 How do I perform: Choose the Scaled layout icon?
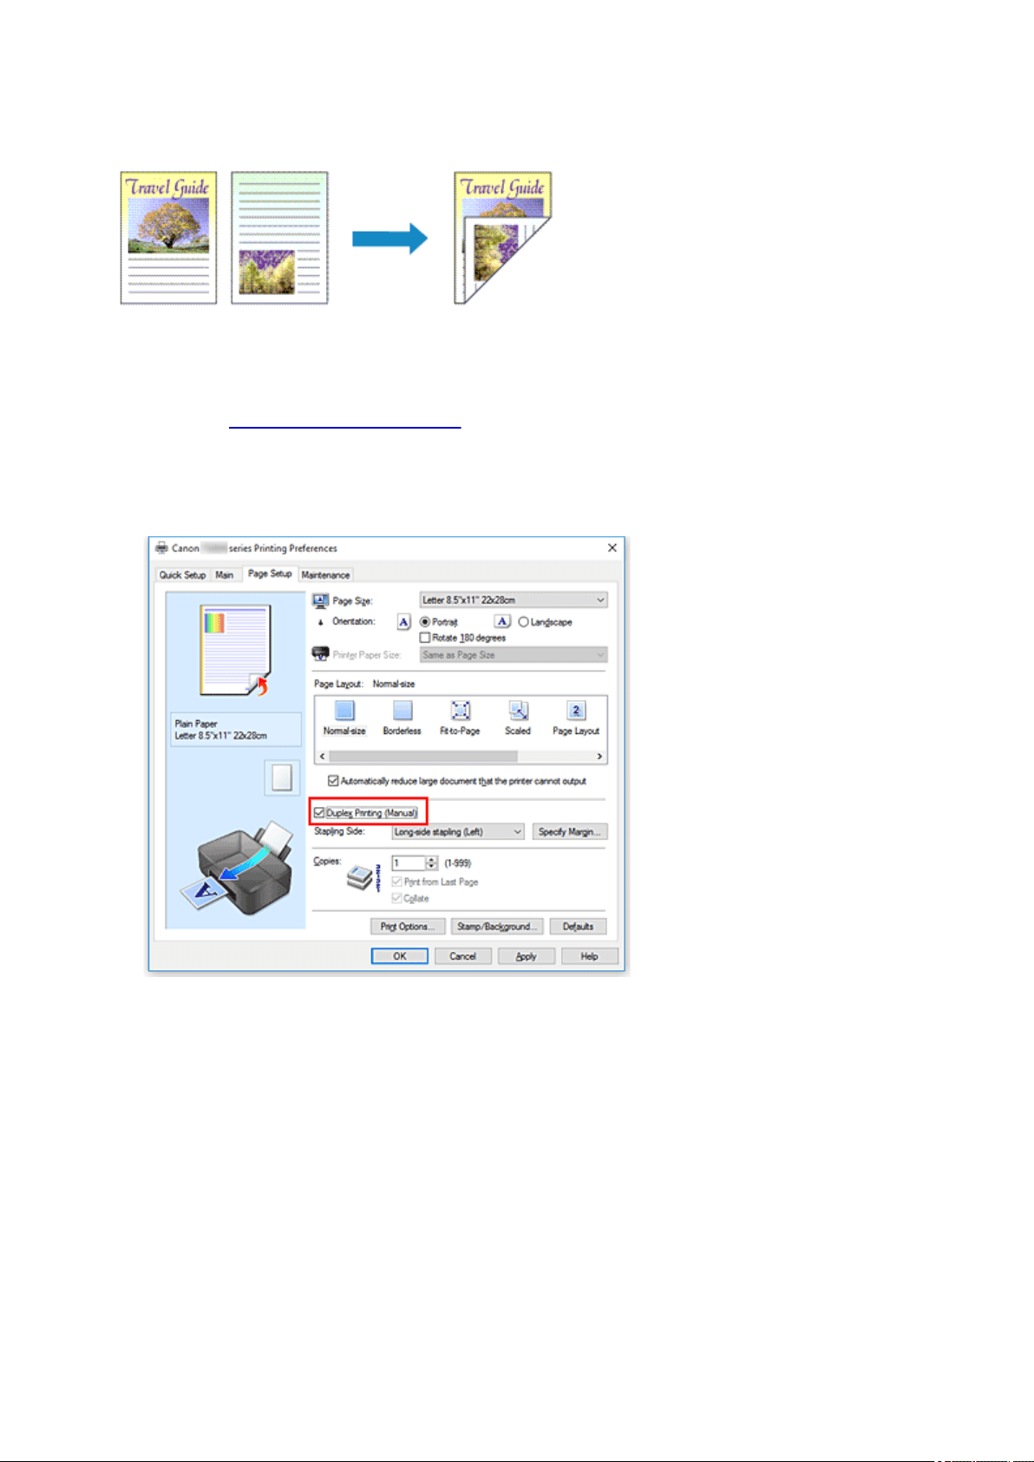[x=518, y=711]
